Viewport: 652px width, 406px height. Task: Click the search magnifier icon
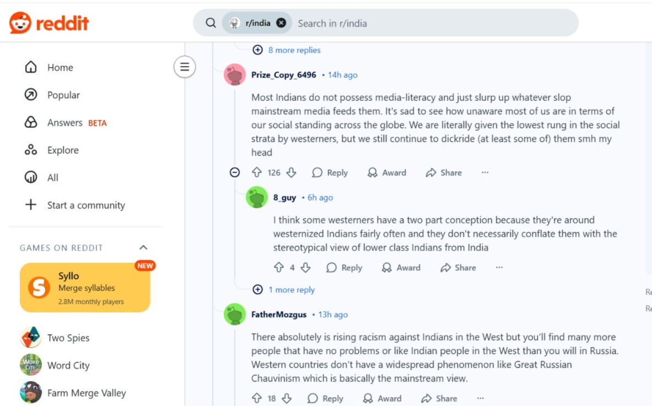coord(211,23)
